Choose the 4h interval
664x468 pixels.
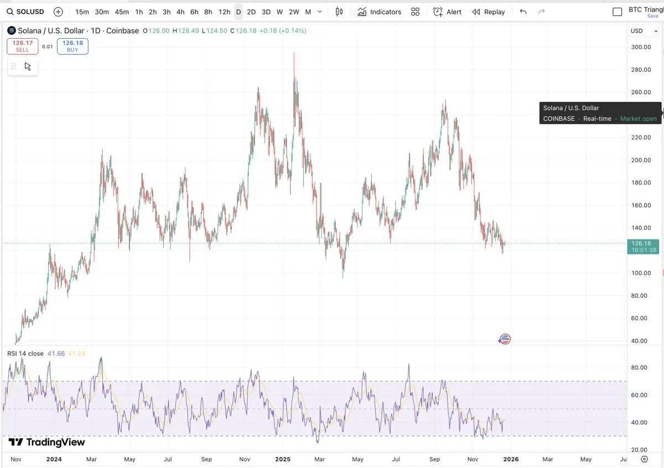(x=180, y=12)
